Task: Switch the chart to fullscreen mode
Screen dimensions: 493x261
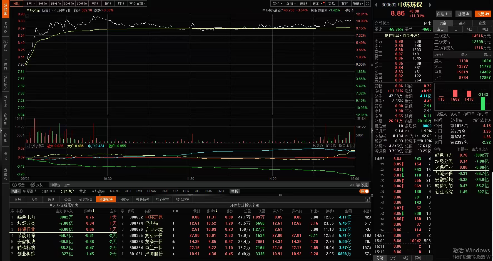Action: (367, 4)
